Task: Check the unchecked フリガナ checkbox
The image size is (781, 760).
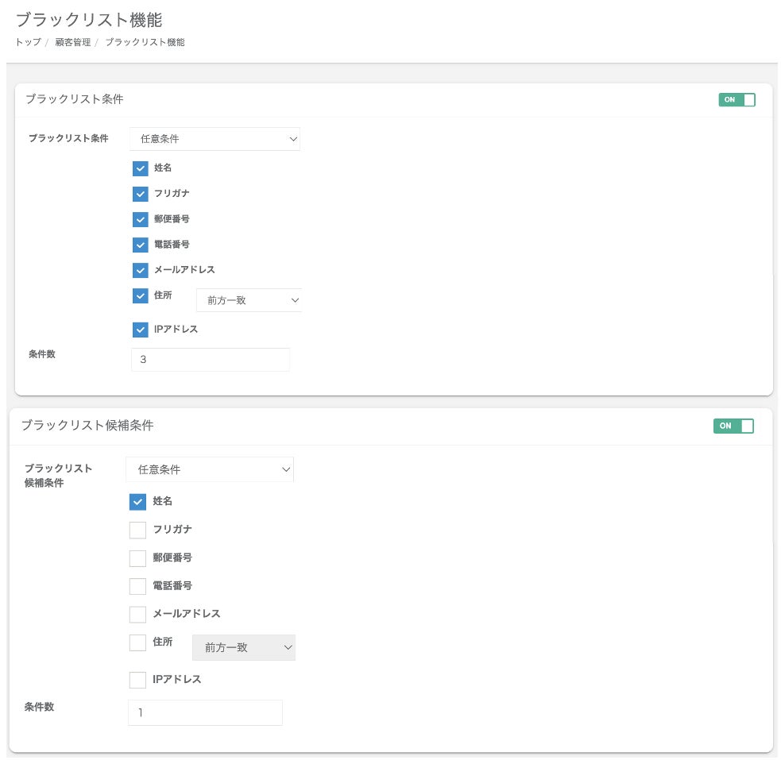Action: tap(137, 530)
